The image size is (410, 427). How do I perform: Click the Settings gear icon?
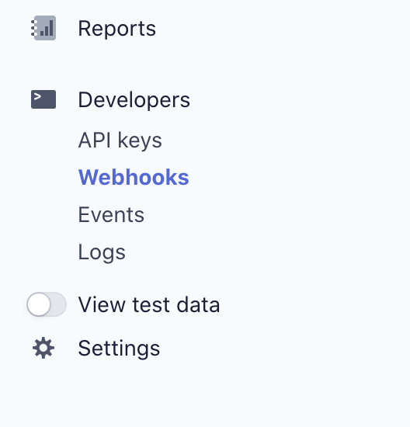pyautogui.click(x=43, y=348)
